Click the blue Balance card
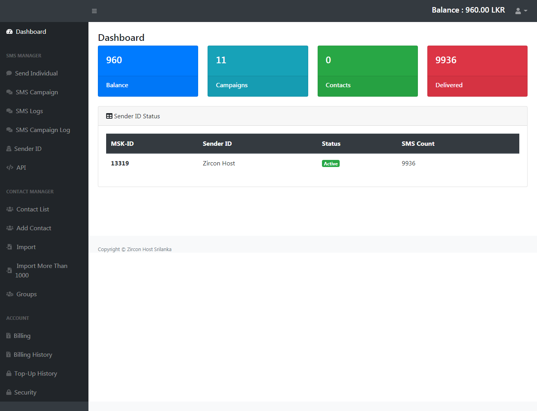The width and height of the screenshot is (537, 411). [148, 71]
